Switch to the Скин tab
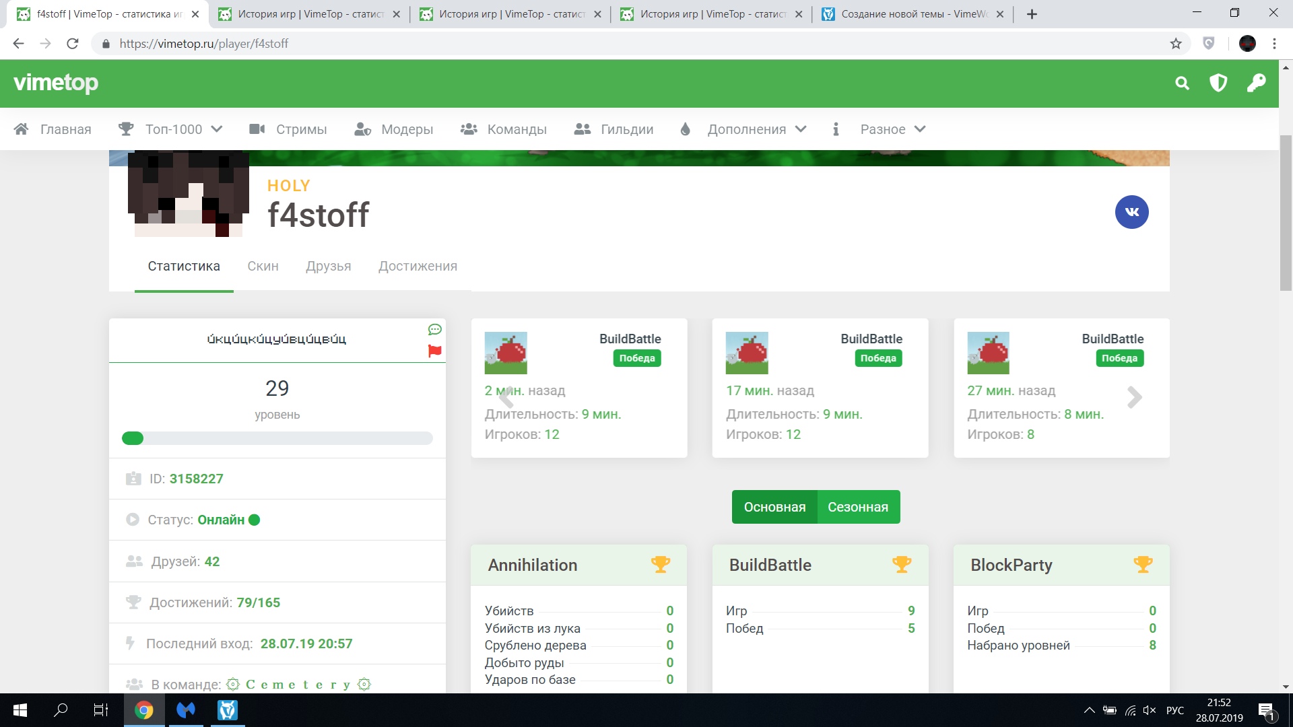This screenshot has height=727, width=1293. click(263, 267)
